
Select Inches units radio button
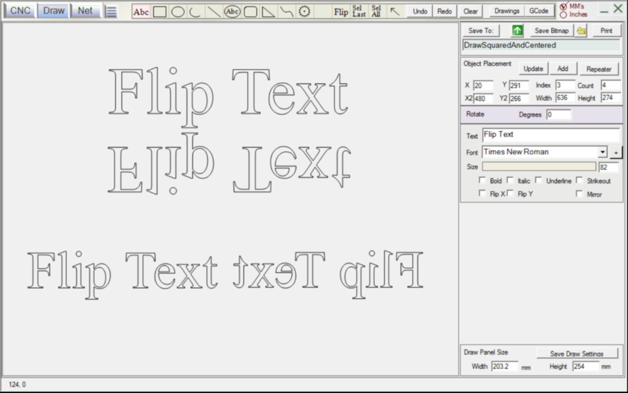pyautogui.click(x=563, y=15)
